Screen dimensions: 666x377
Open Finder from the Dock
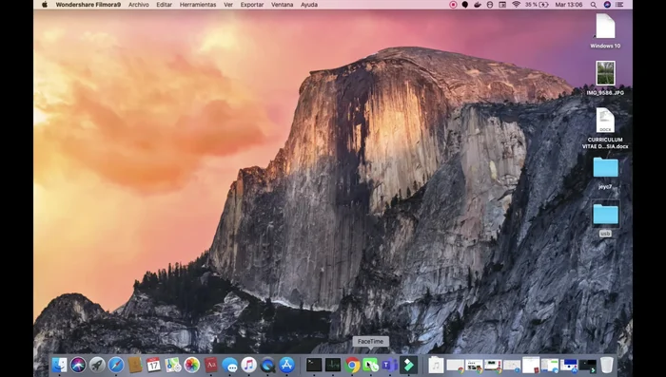pyautogui.click(x=59, y=365)
